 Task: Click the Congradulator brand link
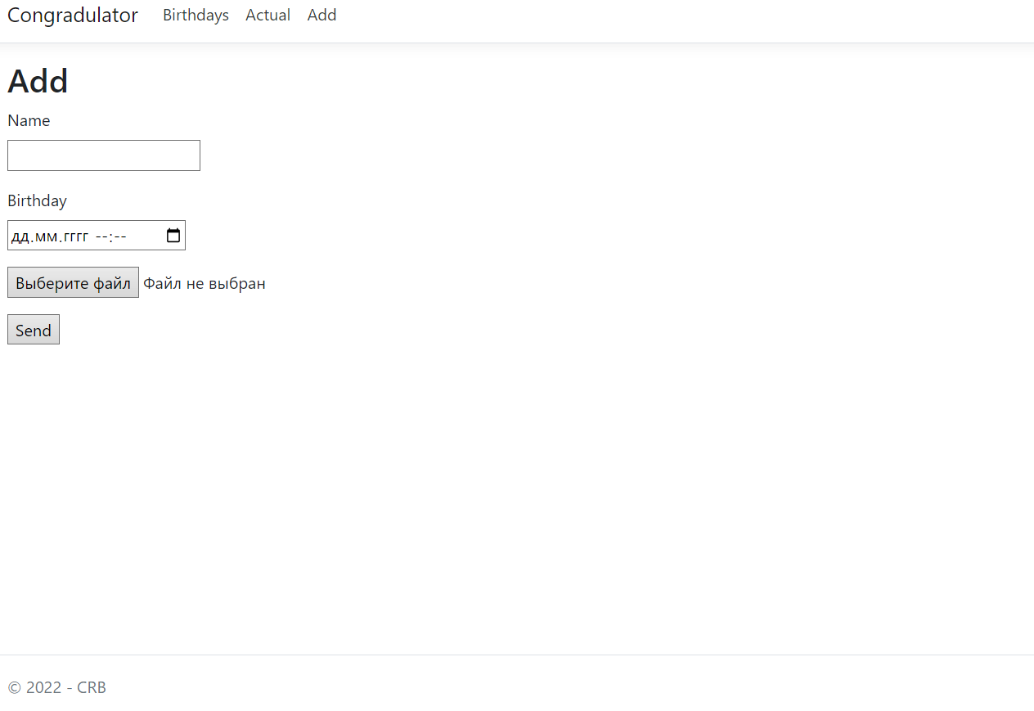tap(72, 15)
